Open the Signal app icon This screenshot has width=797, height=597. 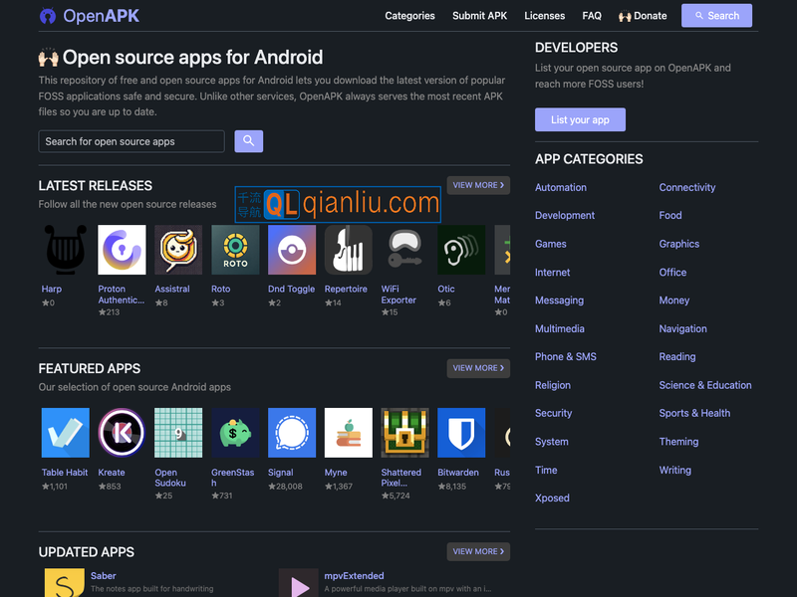(x=292, y=433)
